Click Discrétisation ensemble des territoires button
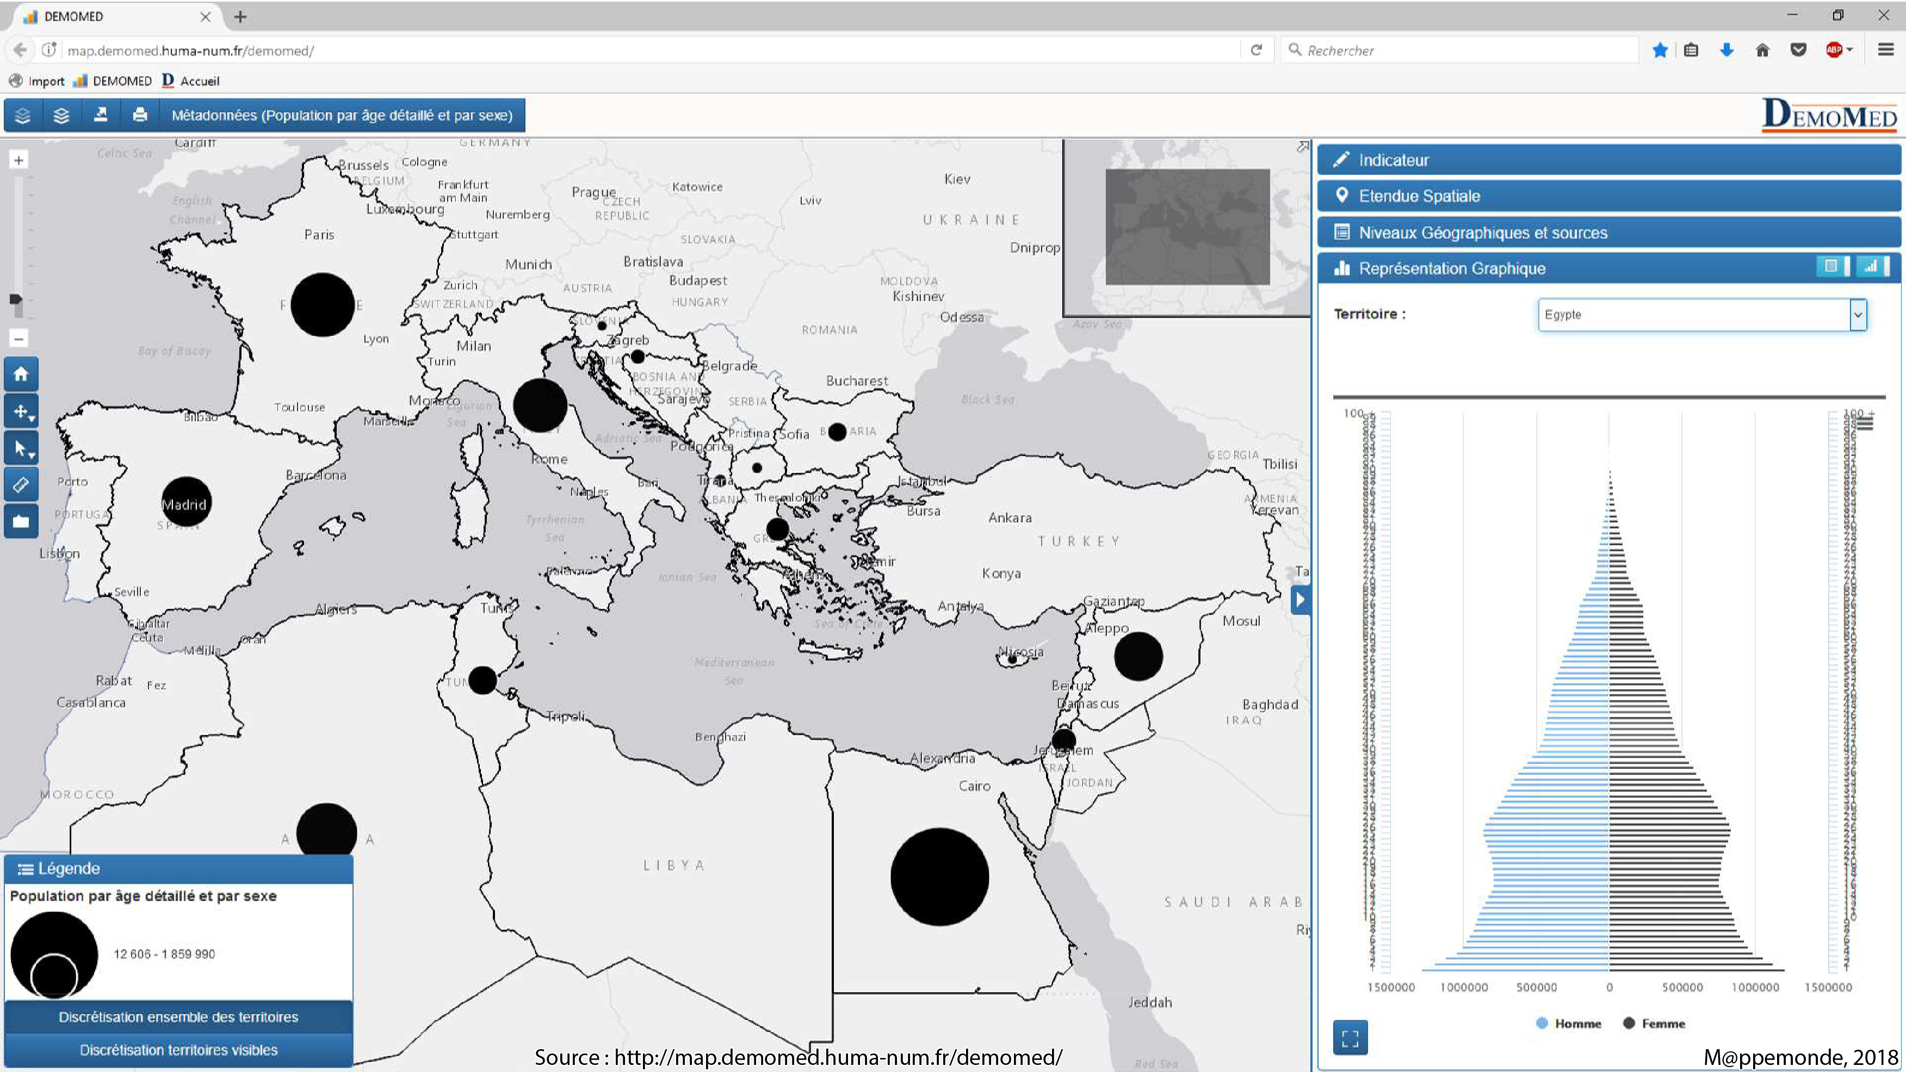 coord(178,1017)
